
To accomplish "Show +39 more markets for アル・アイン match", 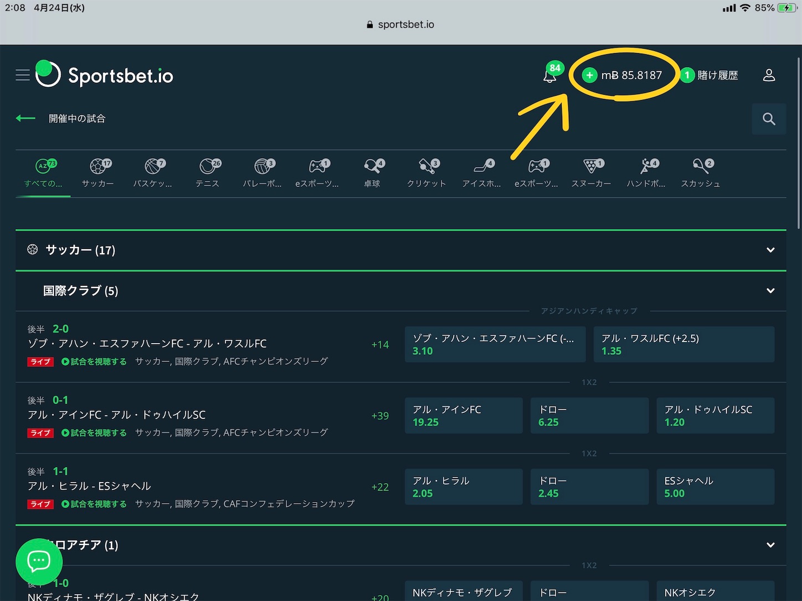I will [x=380, y=416].
